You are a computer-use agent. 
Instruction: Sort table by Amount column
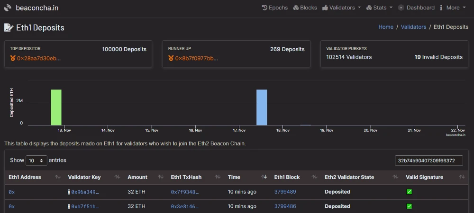[x=145, y=177]
